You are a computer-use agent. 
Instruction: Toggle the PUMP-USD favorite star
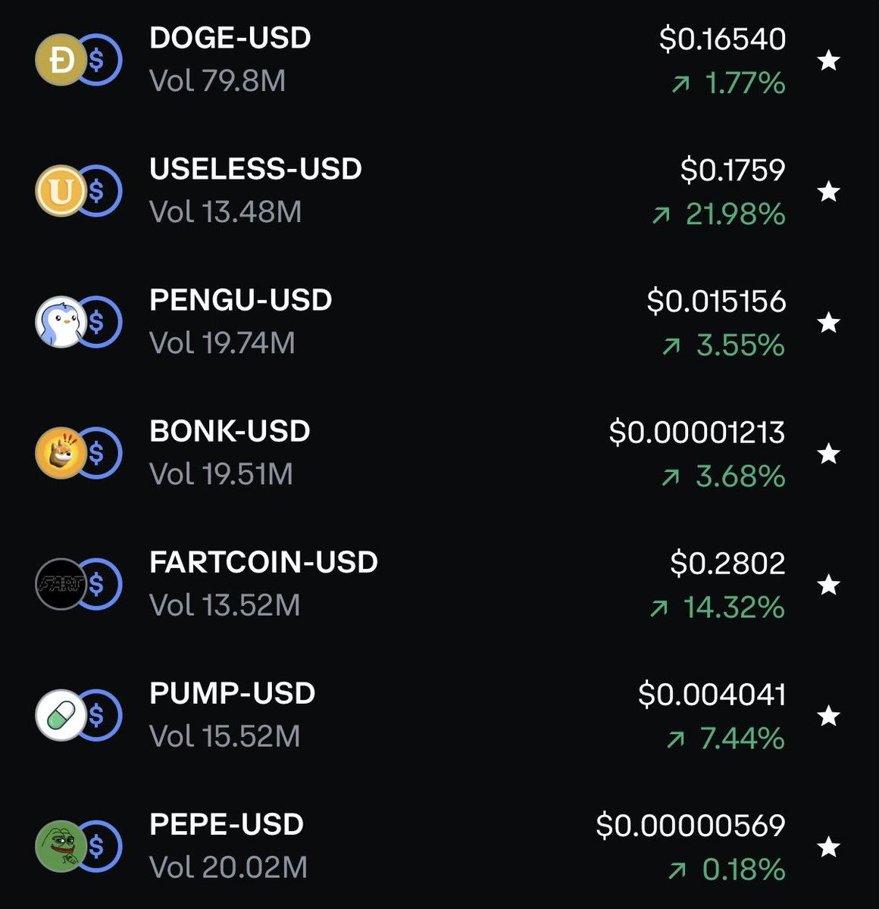pyautogui.click(x=829, y=715)
